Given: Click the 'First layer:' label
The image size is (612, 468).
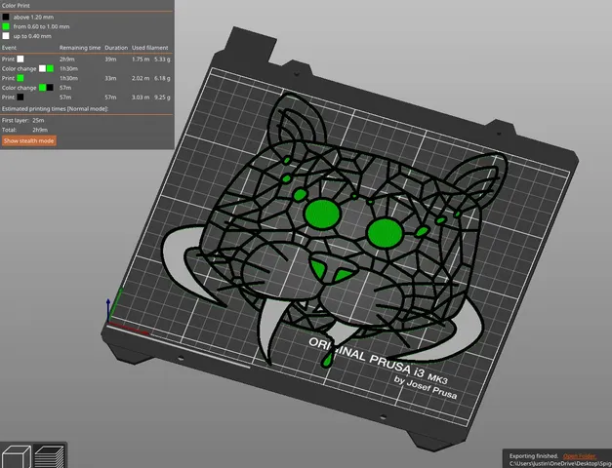Looking at the screenshot, I should coord(16,120).
